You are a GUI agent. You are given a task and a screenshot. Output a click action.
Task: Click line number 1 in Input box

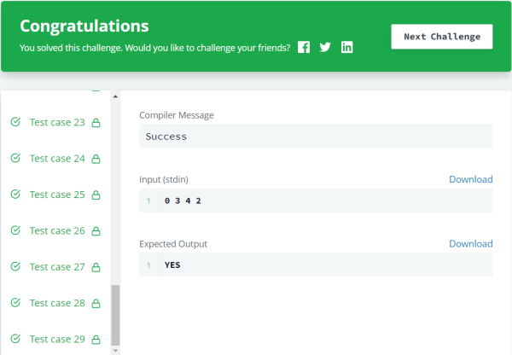click(x=148, y=201)
